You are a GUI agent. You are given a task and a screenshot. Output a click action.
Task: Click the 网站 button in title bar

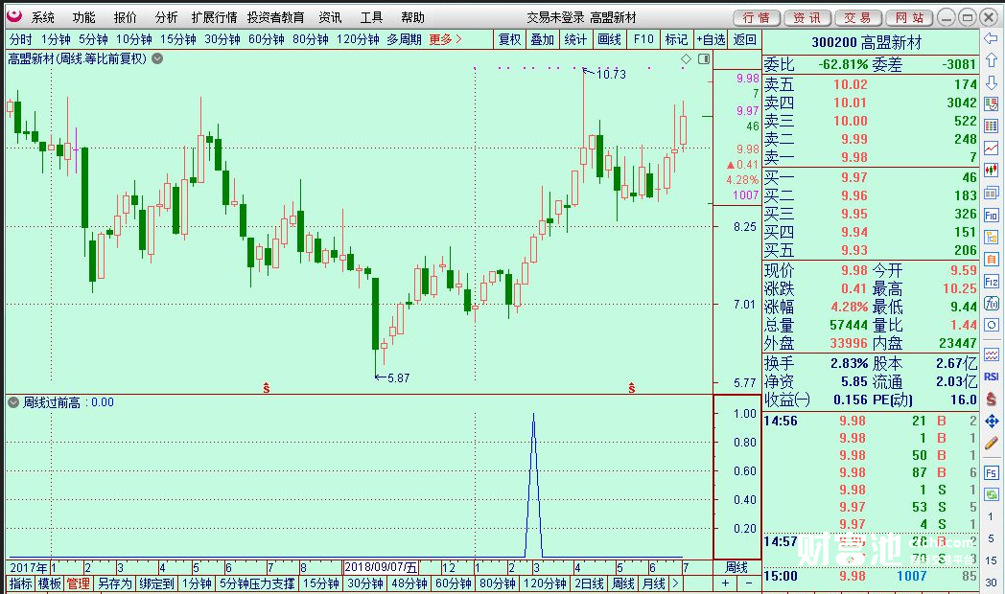909,17
